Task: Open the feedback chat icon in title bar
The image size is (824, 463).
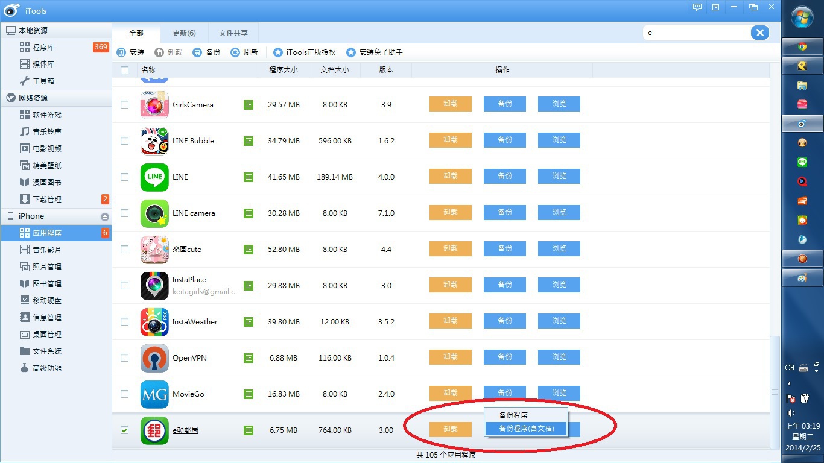Action: tap(697, 7)
